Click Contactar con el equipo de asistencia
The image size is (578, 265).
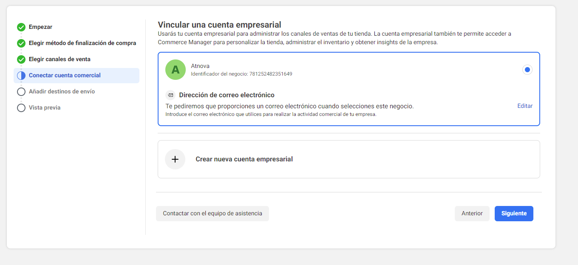[212, 214]
